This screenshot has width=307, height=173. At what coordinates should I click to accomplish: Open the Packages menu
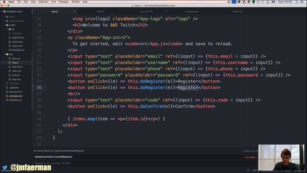click(x=64, y=2)
